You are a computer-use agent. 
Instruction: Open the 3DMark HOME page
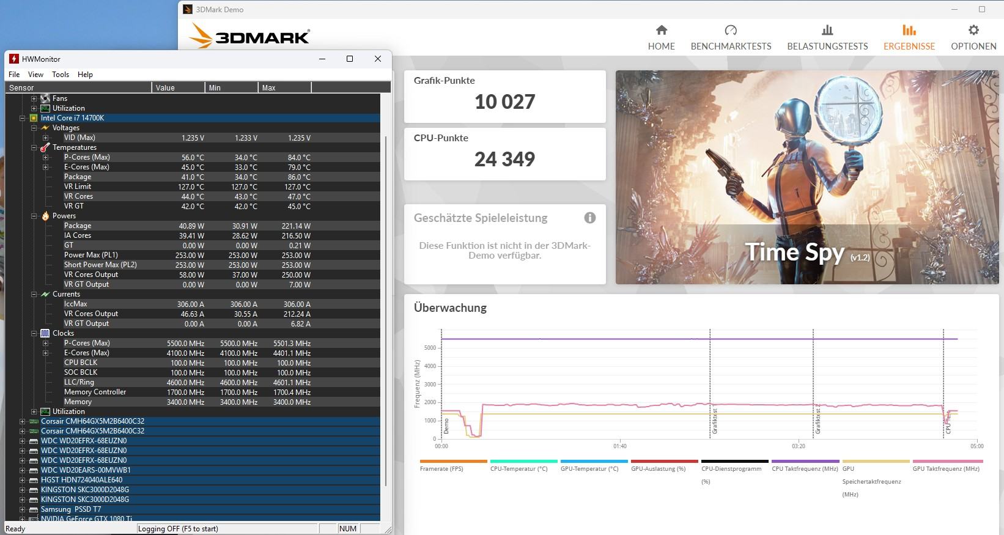[x=661, y=38]
